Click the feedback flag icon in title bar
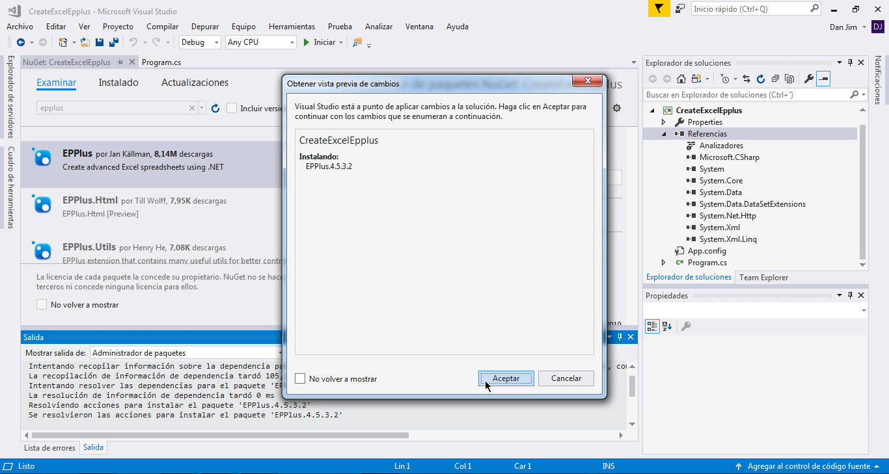The image size is (889, 474). tap(659, 9)
